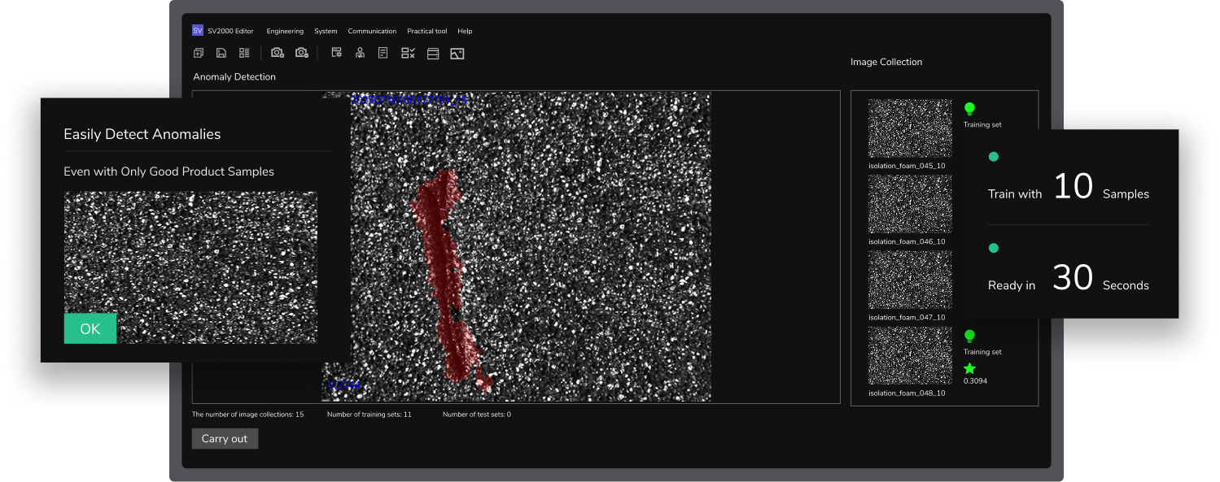Click the check and cross checklist icon

408,54
